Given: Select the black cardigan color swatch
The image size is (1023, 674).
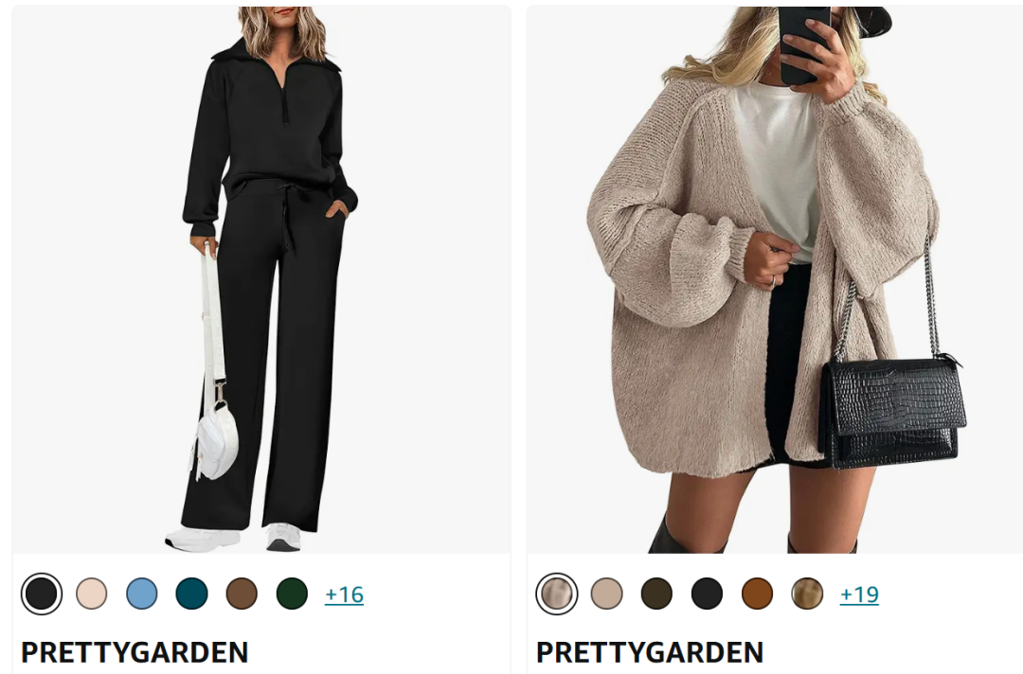Looking at the screenshot, I should point(708,594).
